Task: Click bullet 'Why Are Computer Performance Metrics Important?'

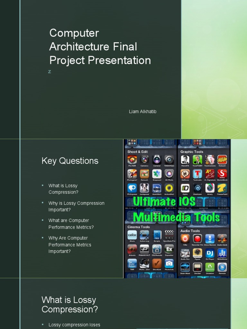Action: (70, 245)
